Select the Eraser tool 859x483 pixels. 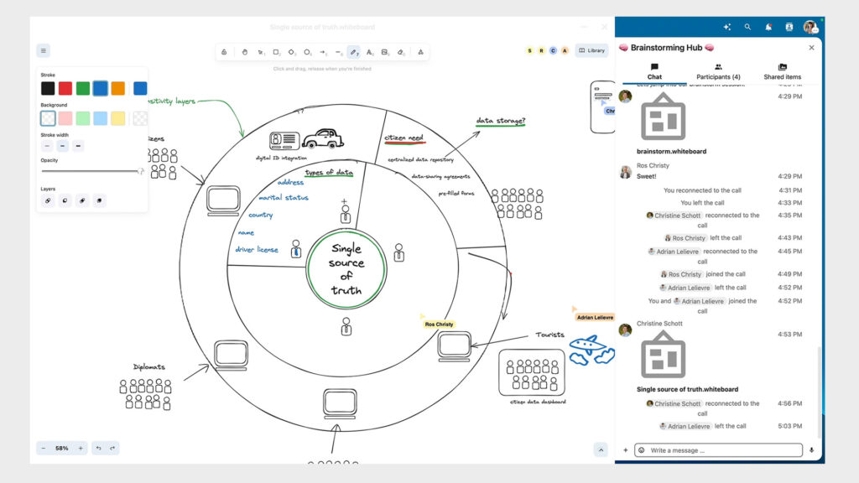pyautogui.click(x=401, y=52)
